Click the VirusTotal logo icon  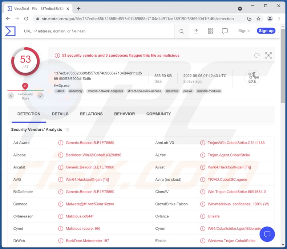(x=10, y=31)
